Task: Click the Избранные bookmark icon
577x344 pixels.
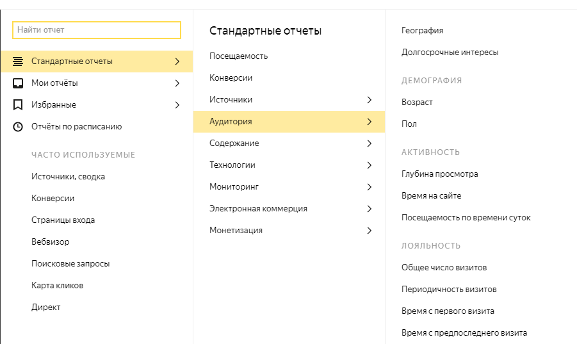Action: coord(18,105)
